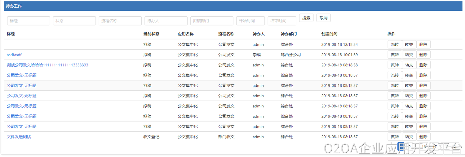Delete the task created at 12:18:54
The height and width of the screenshot is (157, 465).
(x=423, y=44)
